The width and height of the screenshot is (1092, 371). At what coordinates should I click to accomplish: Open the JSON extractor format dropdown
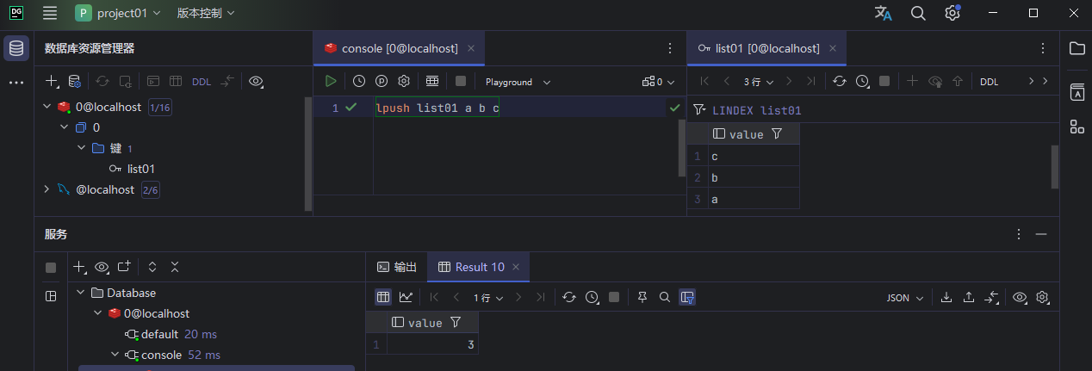coord(904,297)
